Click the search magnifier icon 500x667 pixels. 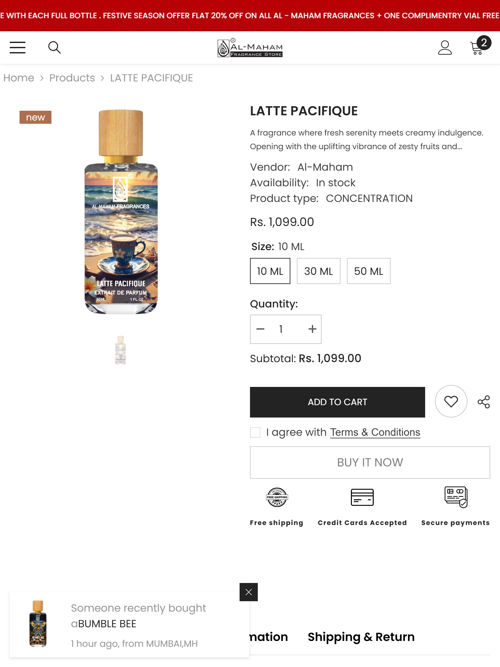pyautogui.click(x=54, y=48)
